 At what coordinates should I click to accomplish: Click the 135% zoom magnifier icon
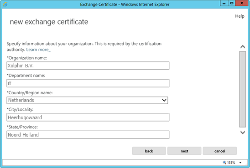(x=224, y=163)
